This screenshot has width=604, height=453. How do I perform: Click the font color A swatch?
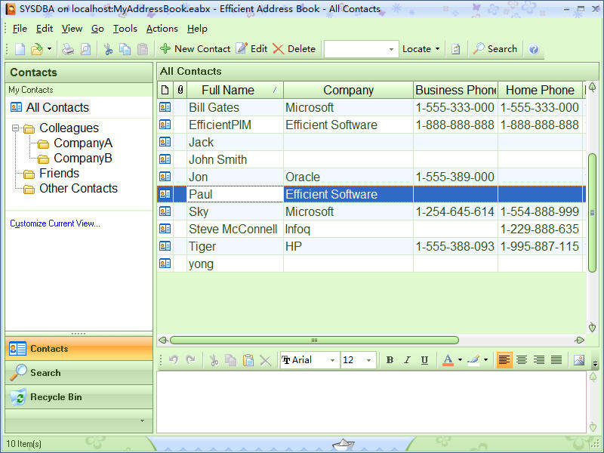tap(448, 360)
